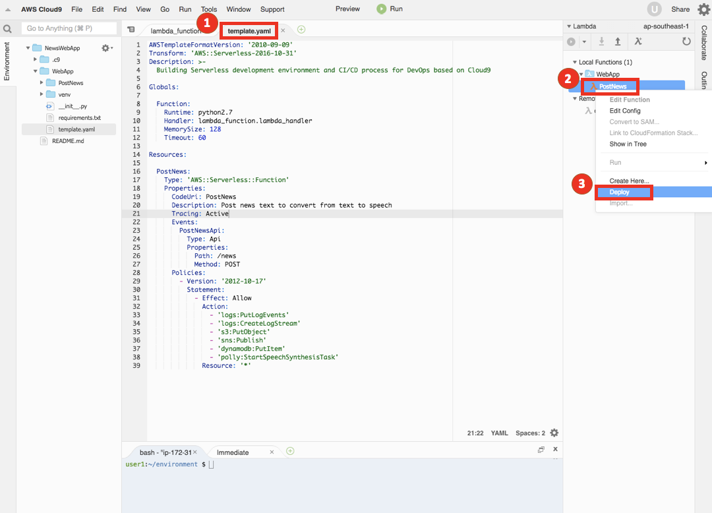The width and height of the screenshot is (712, 513).
Task: Open the editor tab list icon
Action: coord(131,30)
